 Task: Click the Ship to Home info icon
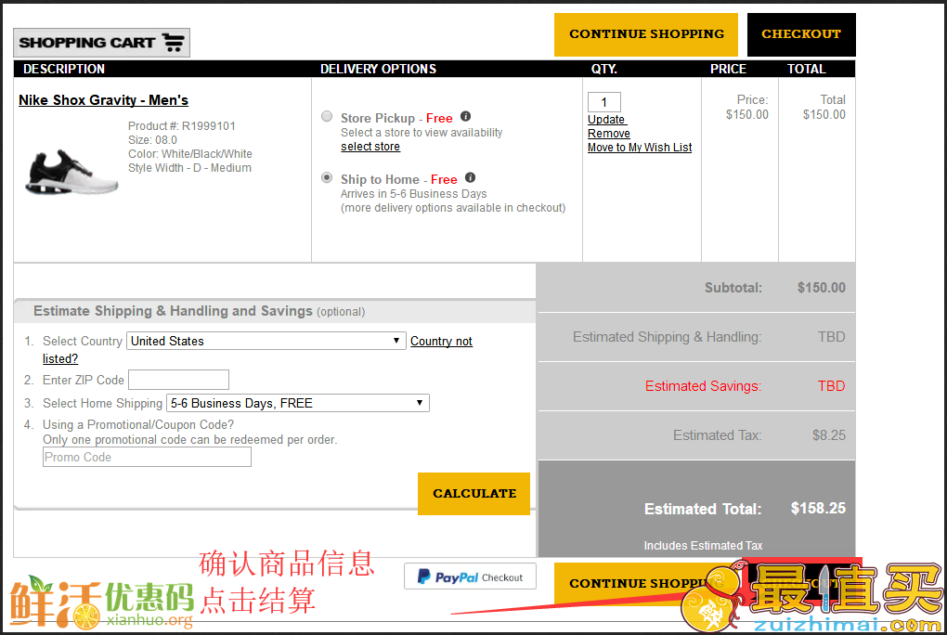pyautogui.click(x=471, y=177)
